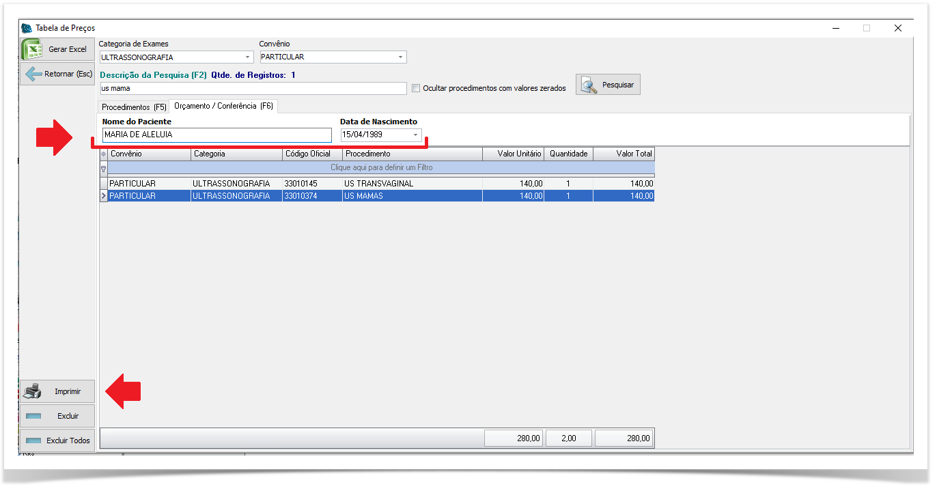937x489 pixels.
Task: Click the Nome do Paciente field
Action: pyautogui.click(x=216, y=135)
